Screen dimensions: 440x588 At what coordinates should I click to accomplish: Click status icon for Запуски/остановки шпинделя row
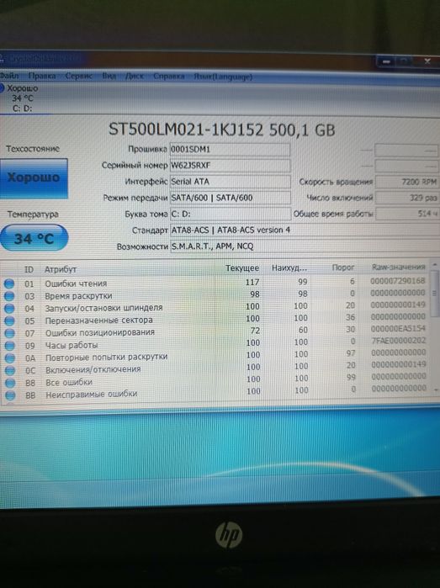[9, 308]
